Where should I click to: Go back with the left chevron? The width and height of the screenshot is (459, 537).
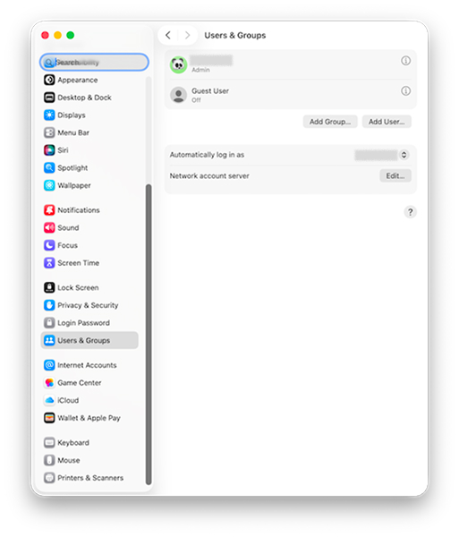[x=168, y=35]
